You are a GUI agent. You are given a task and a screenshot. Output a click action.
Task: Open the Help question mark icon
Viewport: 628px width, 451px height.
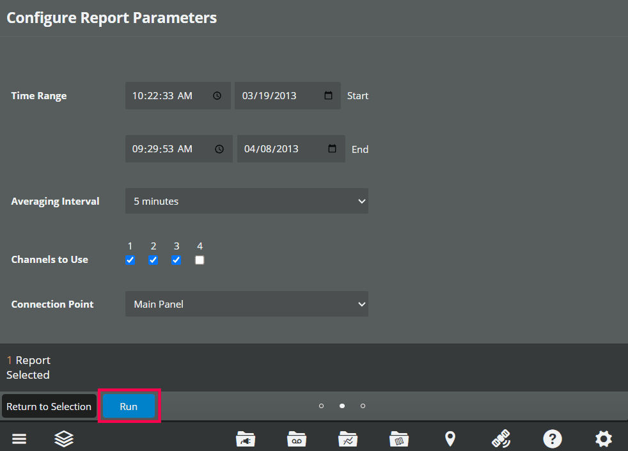tap(552, 439)
